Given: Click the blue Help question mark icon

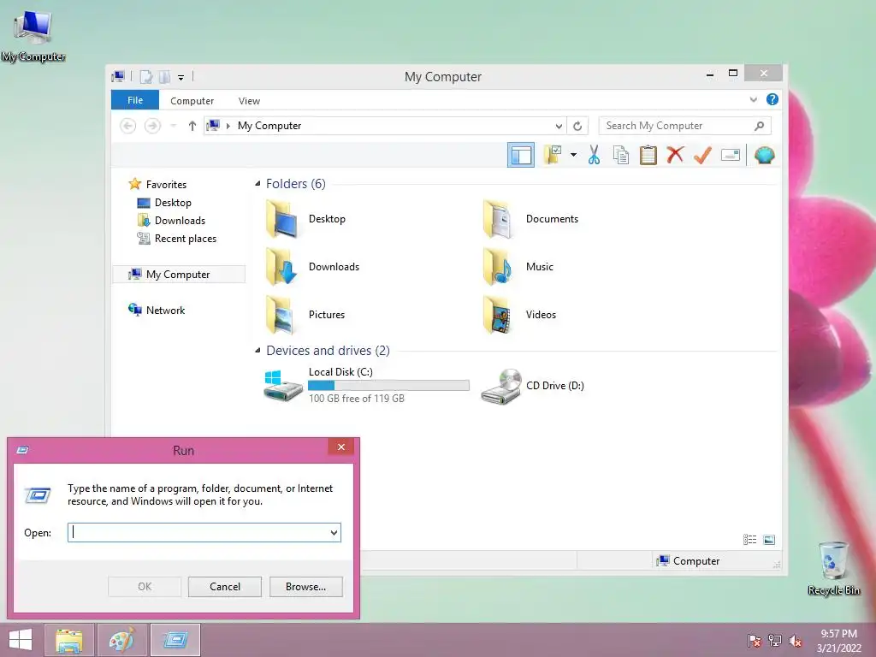Looking at the screenshot, I should pos(772,99).
